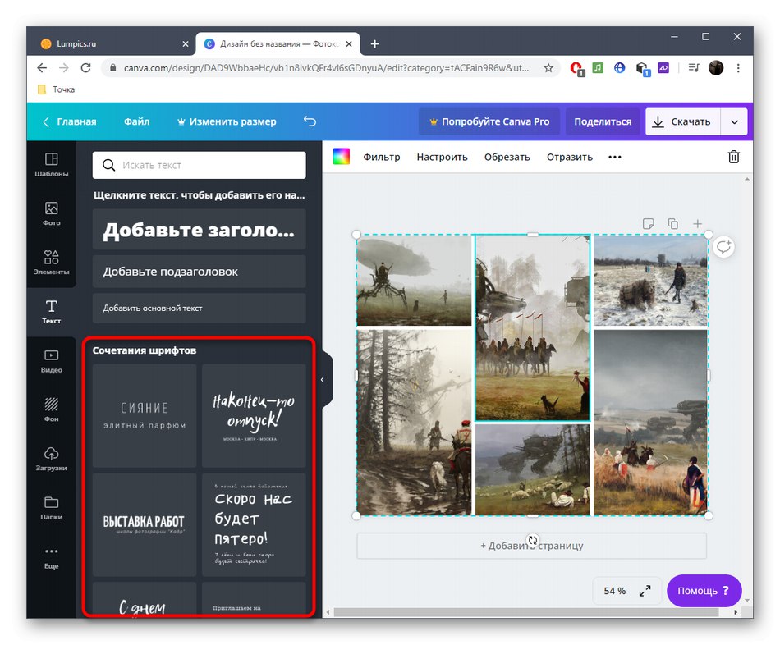
Task: Click the add comment bubble icon
Action: click(x=724, y=247)
